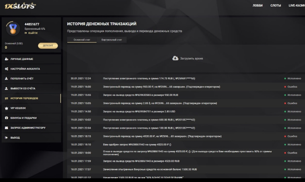
Task: Click the 2.85 $ transfer description
Action: [160, 103]
